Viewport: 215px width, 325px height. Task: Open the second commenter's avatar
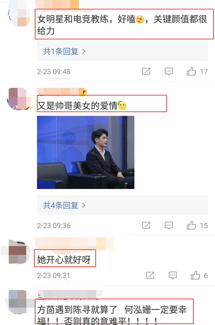click(x=19, y=99)
